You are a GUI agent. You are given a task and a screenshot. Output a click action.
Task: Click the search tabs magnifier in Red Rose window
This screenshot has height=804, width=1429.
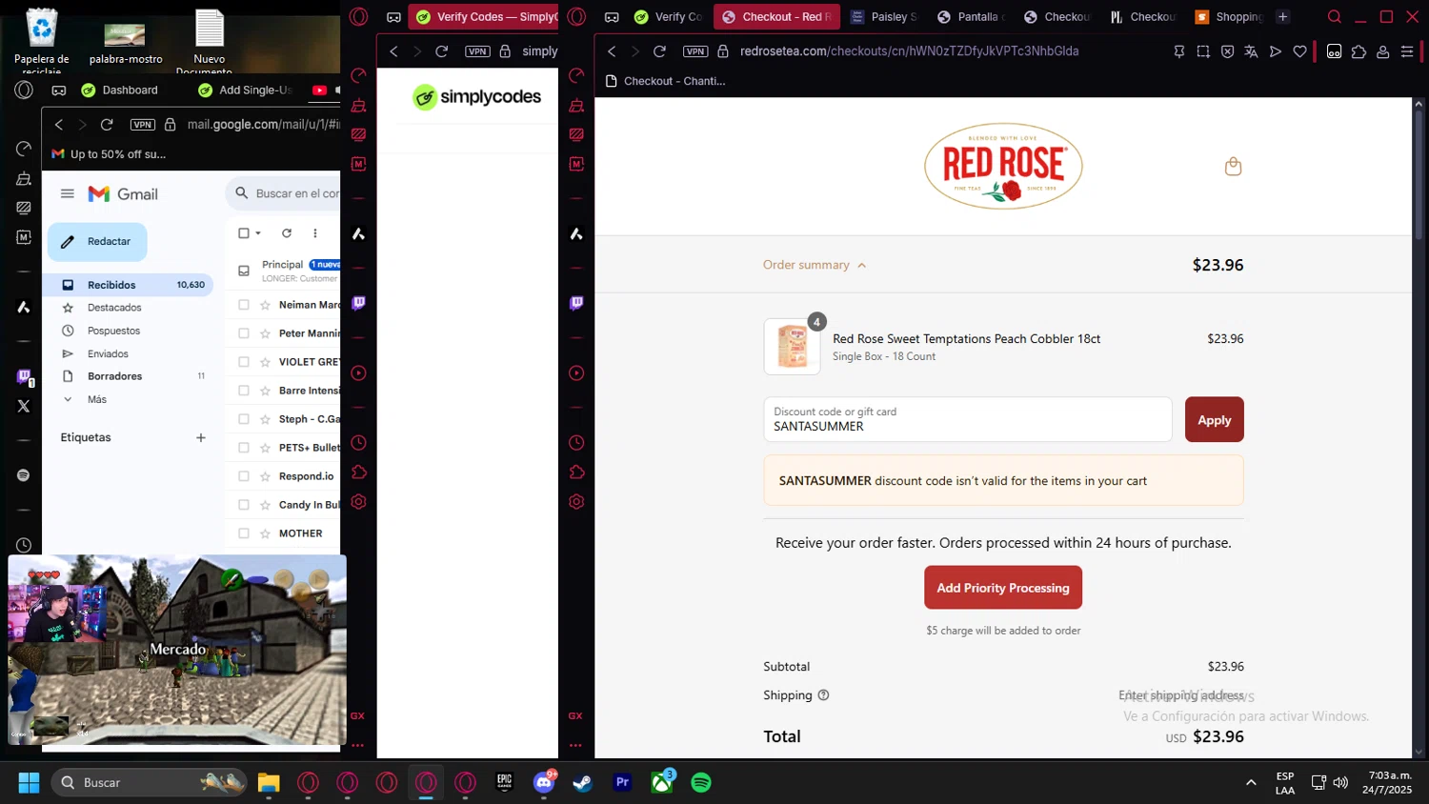[x=1335, y=16]
